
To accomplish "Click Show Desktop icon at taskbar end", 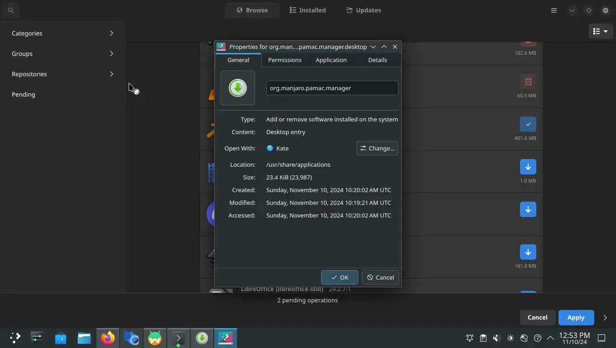I will pyautogui.click(x=602, y=338).
